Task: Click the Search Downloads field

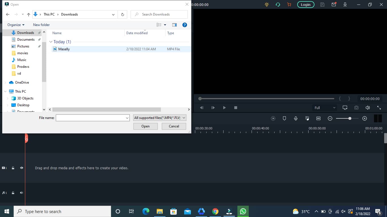Action: (159, 14)
